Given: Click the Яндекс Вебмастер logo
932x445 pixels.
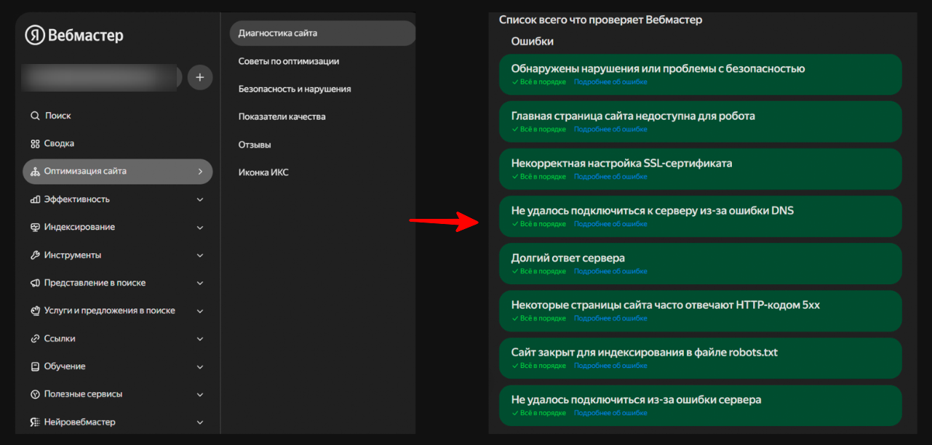Looking at the screenshot, I should click(74, 35).
